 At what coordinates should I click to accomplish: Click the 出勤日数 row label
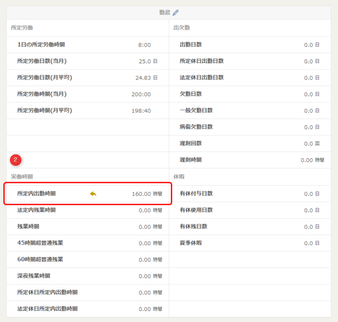(191, 44)
